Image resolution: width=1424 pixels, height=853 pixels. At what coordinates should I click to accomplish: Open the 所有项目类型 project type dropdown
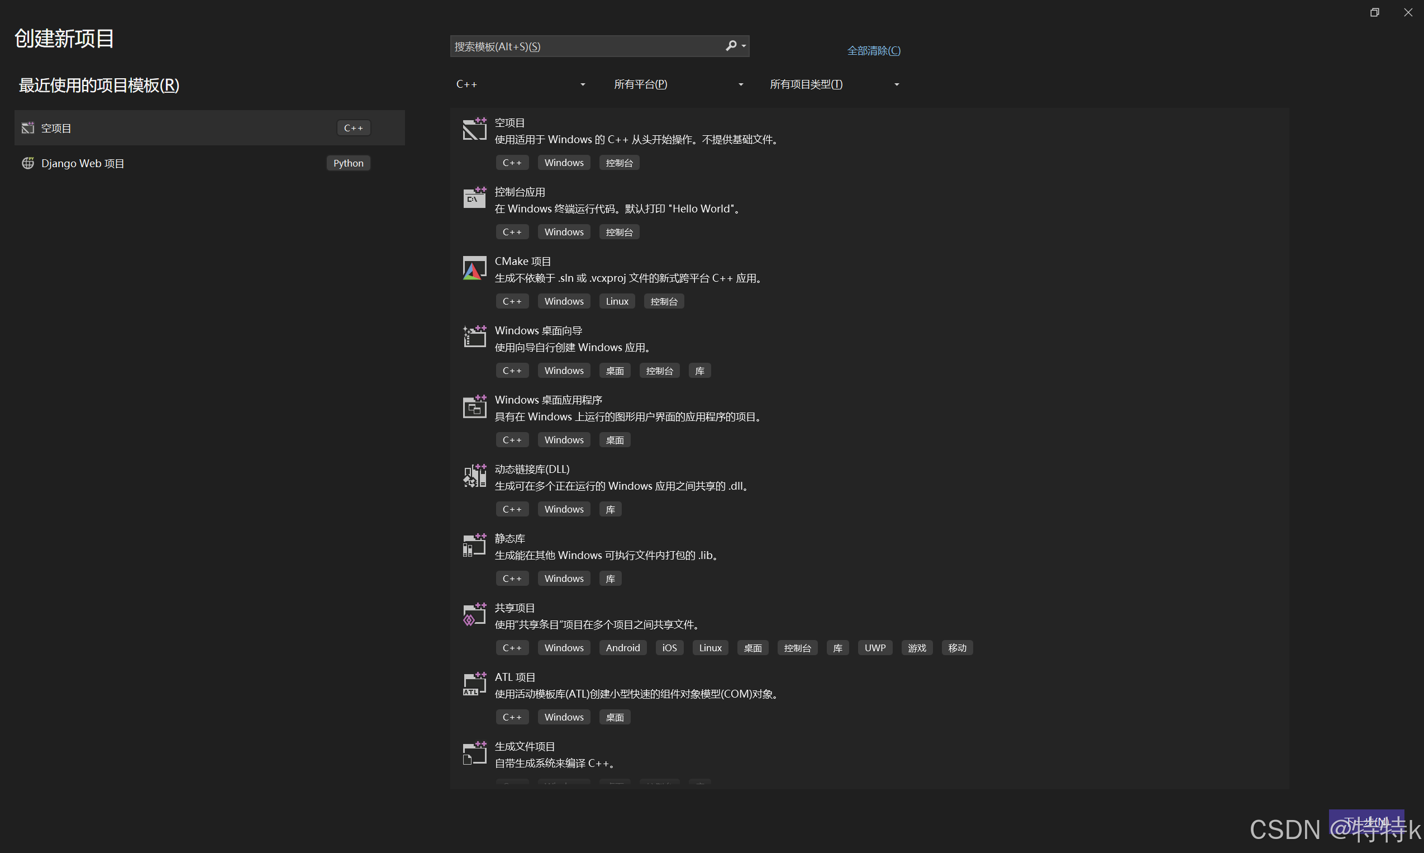(834, 84)
